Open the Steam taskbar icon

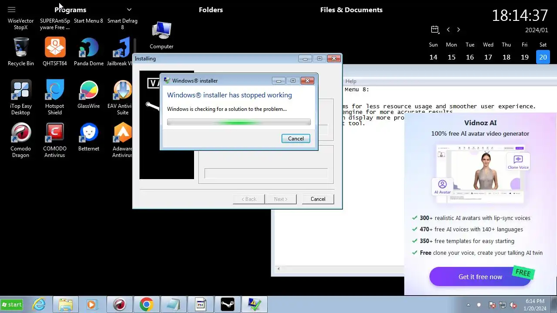click(x=228, y=304)
